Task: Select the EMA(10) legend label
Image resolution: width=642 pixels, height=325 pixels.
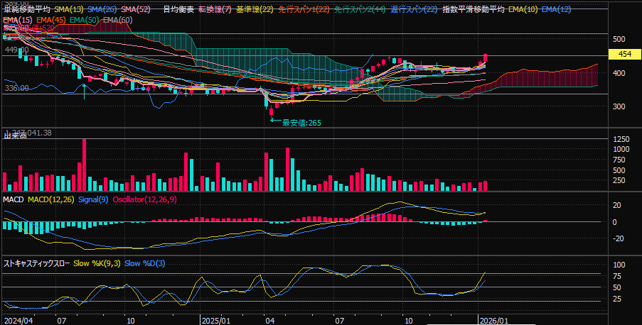Action: pos(523,9)
